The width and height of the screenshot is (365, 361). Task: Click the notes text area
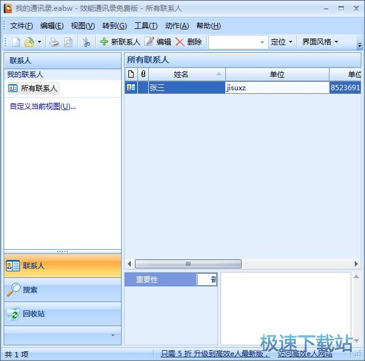pyautogui.click(x=285, y=309)
